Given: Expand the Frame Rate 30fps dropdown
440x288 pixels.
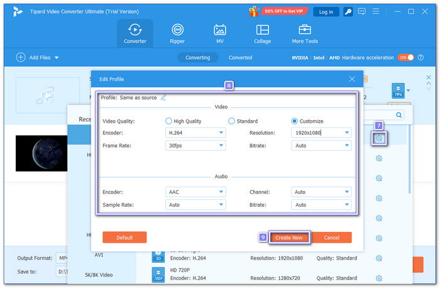Looking at the screenshot, I should pyautogui.click(x=195, y=145).
